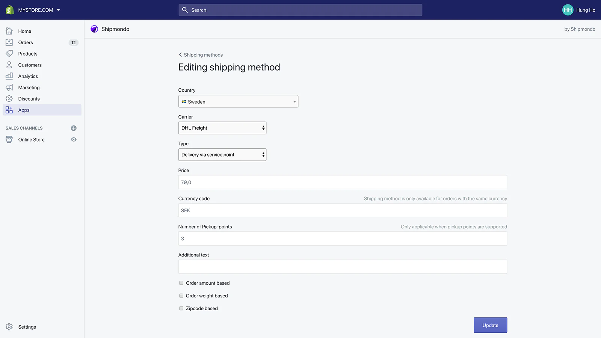Image resolution: width=601 pixels, height=338 pixels.
Task: Open the Country dropdown showing Sweden
Action: (x=238, y=101)
